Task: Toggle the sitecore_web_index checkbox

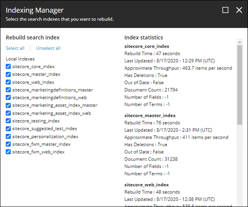Action: tap(8, 82)
